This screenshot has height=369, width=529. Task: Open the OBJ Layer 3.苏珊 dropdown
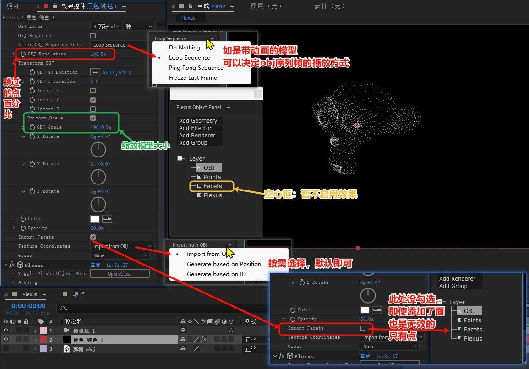coord(107,26)
